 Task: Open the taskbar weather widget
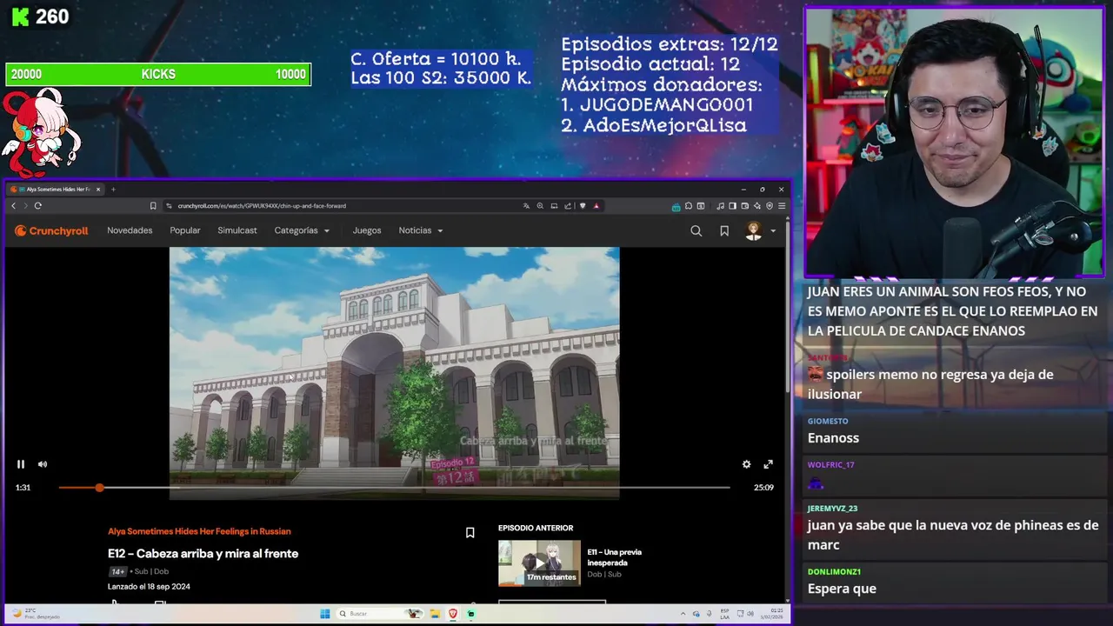click(35, 614)
